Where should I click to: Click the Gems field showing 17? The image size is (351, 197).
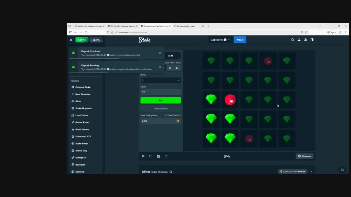[161, 92]
